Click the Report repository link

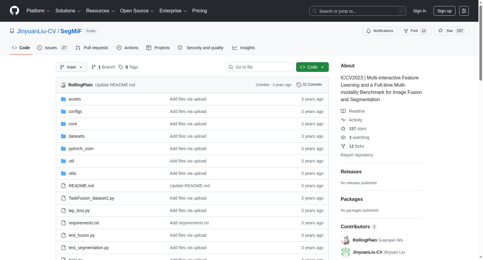[x=357, y=155]
